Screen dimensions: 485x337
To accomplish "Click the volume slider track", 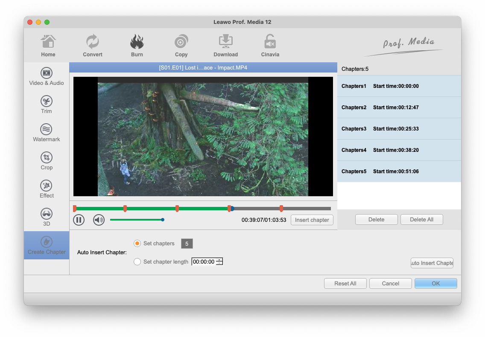I will coord(136,220).
